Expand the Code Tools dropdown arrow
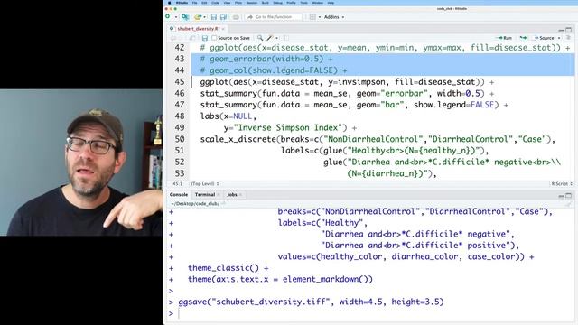578x325 pixels. coord(277,38)
